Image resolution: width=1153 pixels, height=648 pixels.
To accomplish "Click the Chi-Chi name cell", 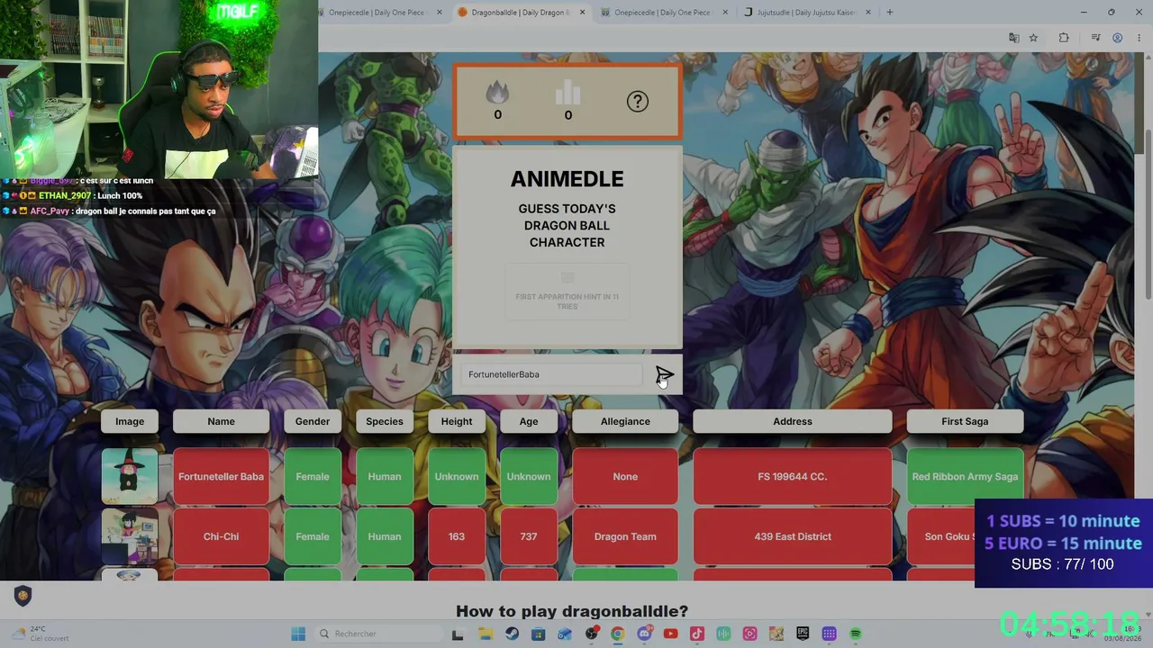I will point(221,536).
